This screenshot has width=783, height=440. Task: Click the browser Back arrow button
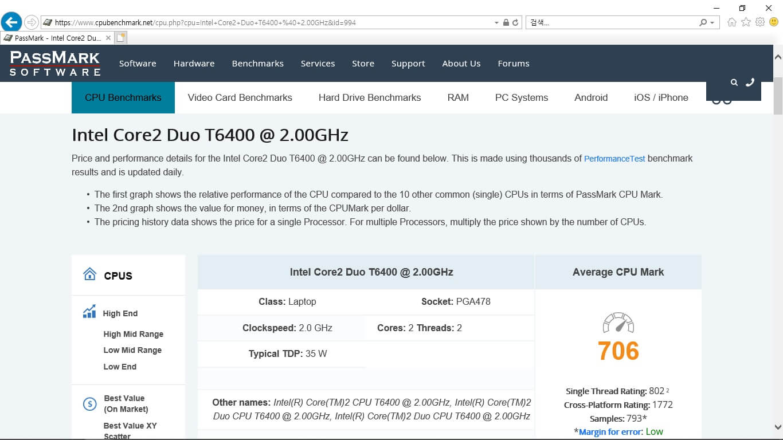click(x=11, y=22)
